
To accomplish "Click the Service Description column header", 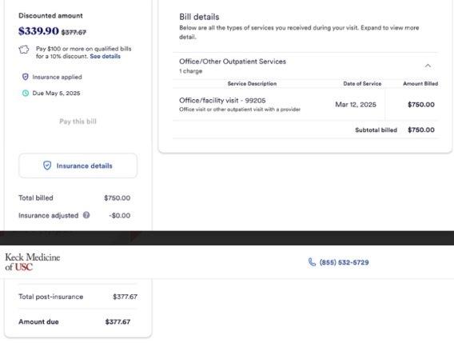I will (252, 84).
